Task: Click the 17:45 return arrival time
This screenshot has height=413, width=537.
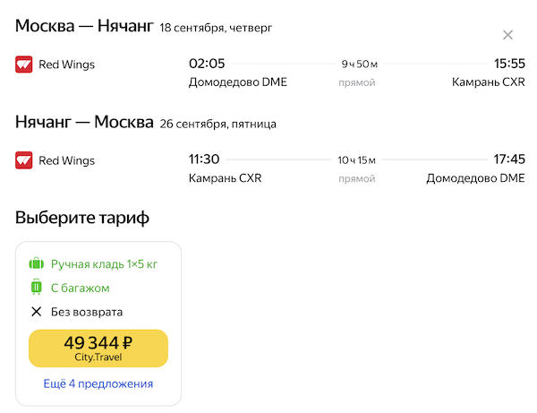Action: (x=509, y=160)
